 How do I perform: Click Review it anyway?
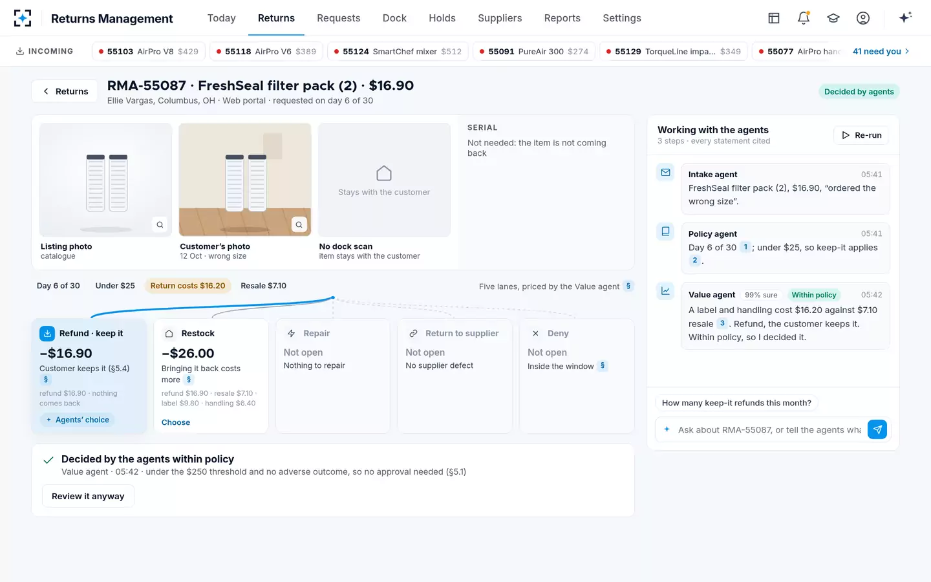pos(88,496)
